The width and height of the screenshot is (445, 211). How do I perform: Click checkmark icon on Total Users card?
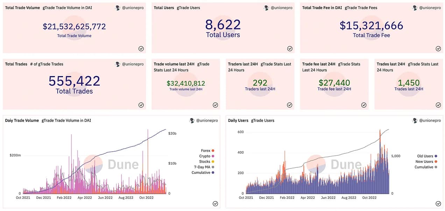coord(290,49)
